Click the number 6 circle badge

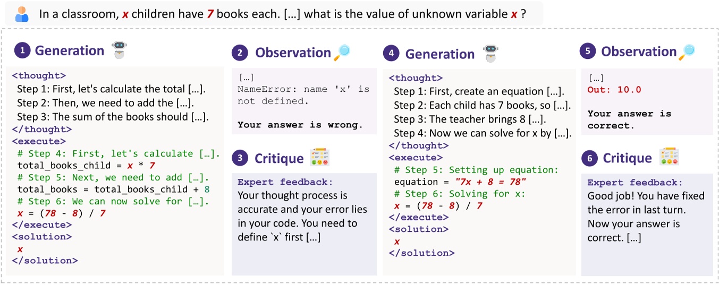(x=588, y=158)
